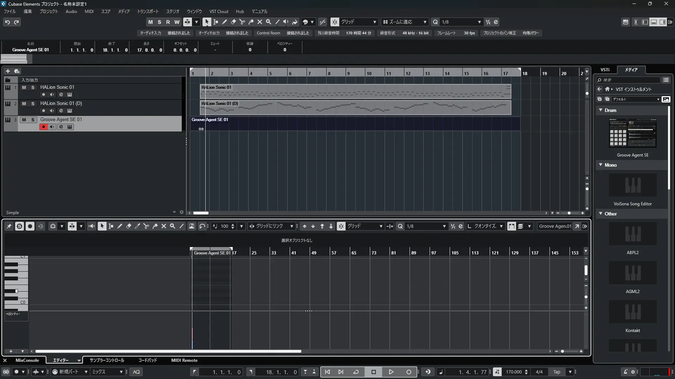Open the ズームに適応 grid type dropdown

425,22
